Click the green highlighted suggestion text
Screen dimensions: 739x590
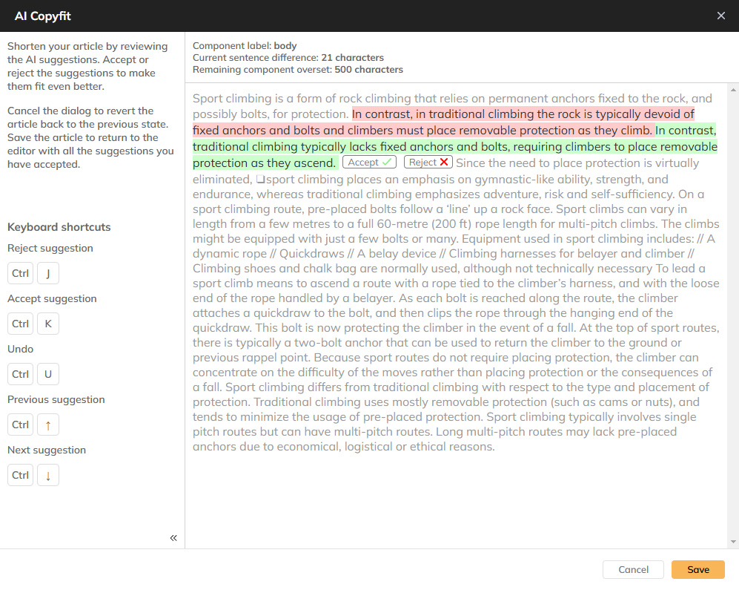pyautogui.click(x=455, y=147)
